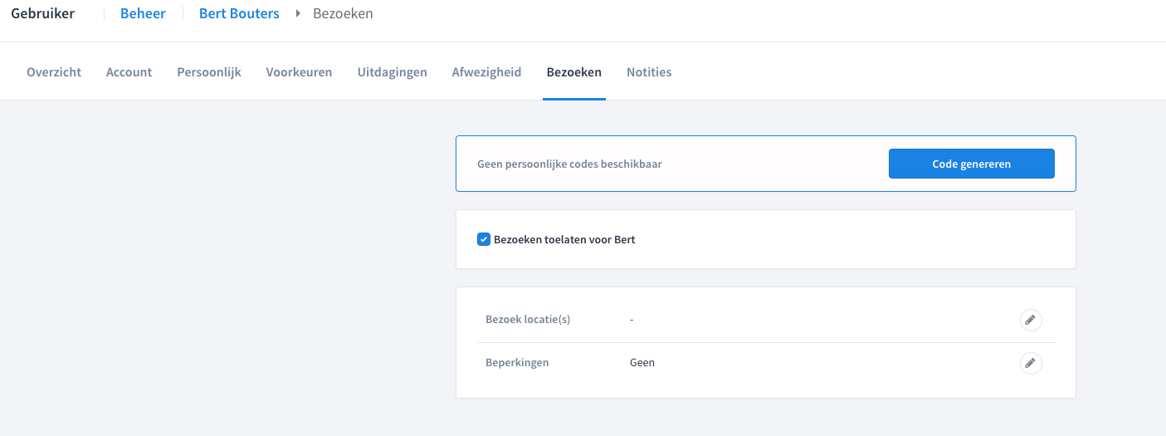This screenshot has width=1166, height=436.
Task: Open the Bert Bouters breadcrumb link
Action: pos(239,13)
